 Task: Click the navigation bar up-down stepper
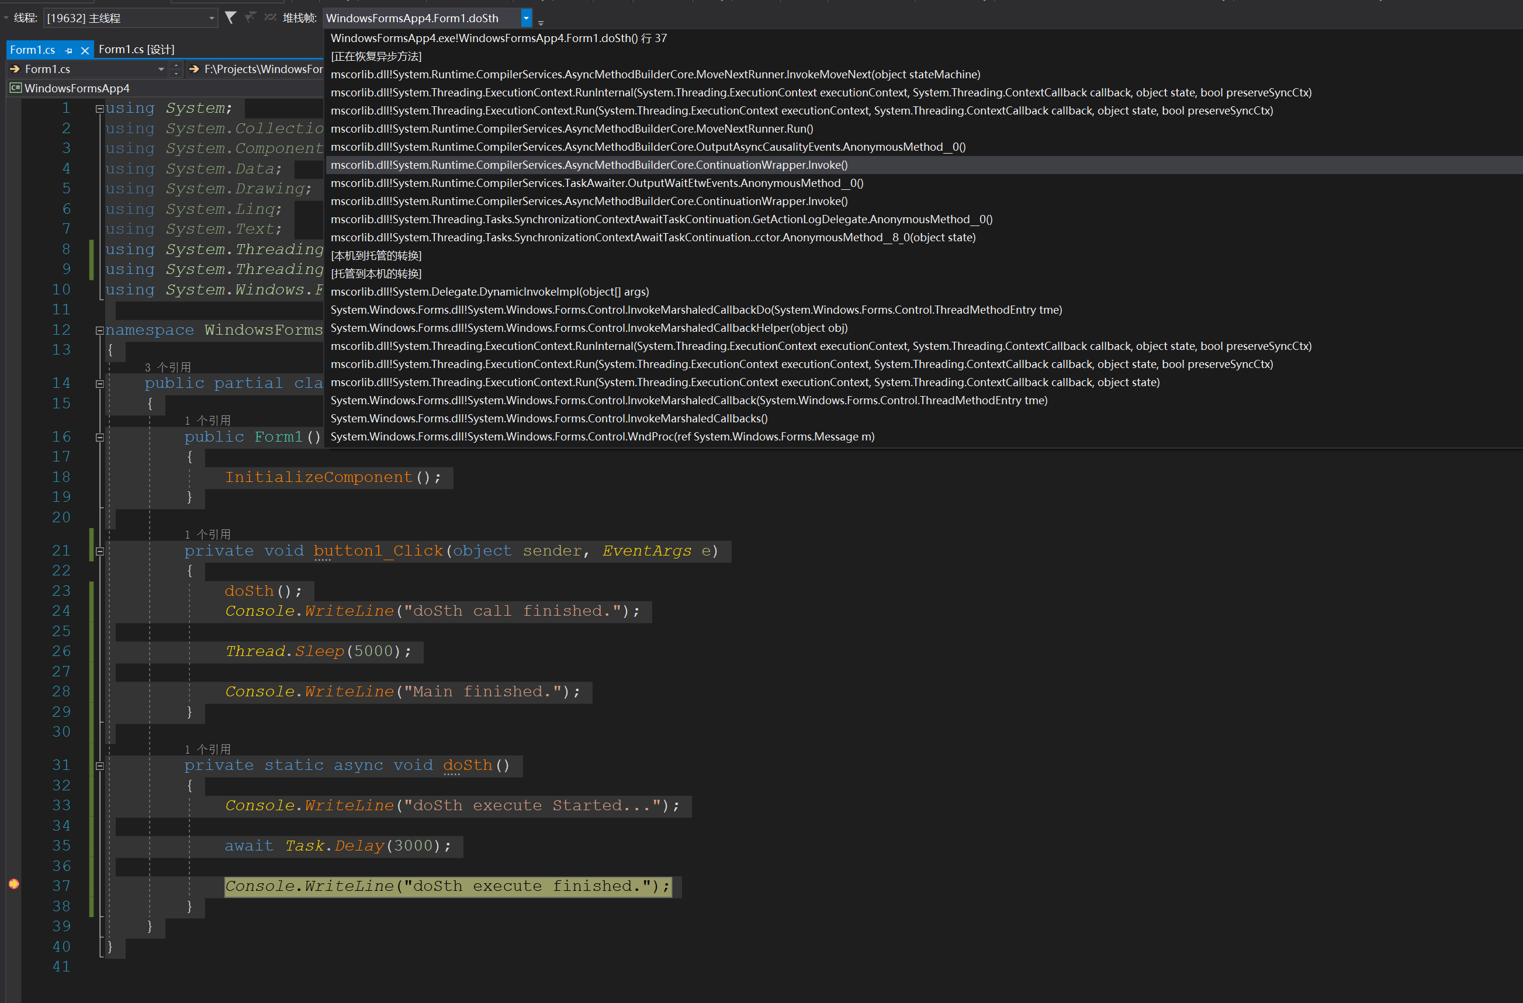pos(176,69)
